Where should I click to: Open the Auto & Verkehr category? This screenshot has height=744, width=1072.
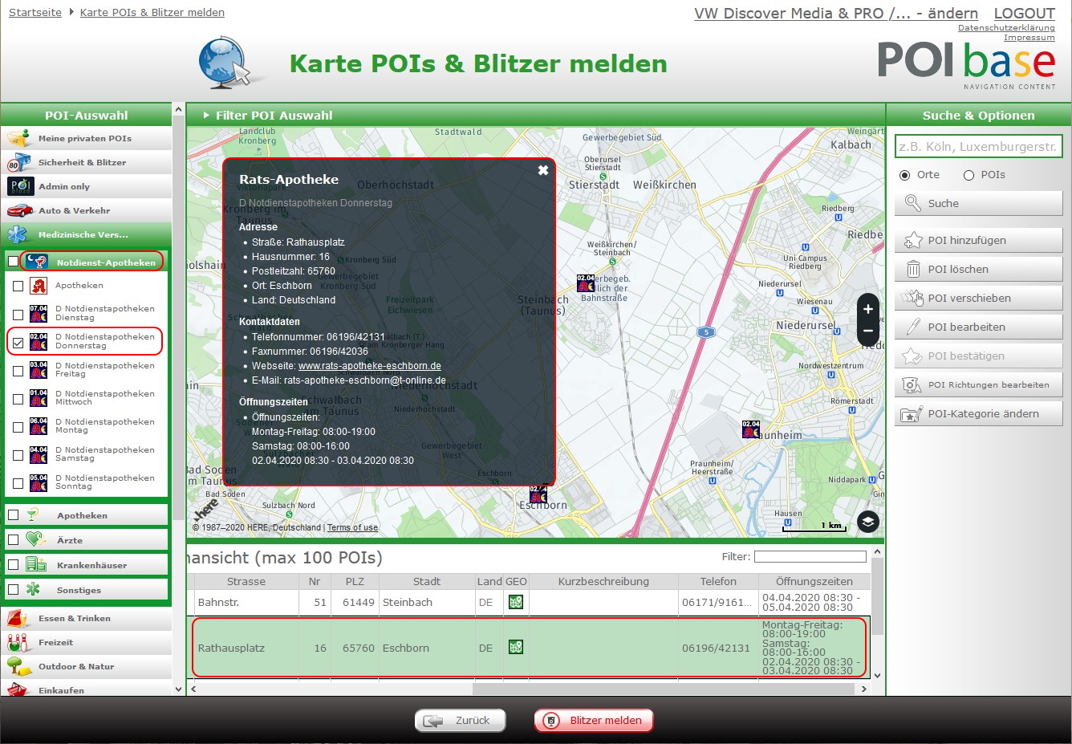[x=75, y=211]
